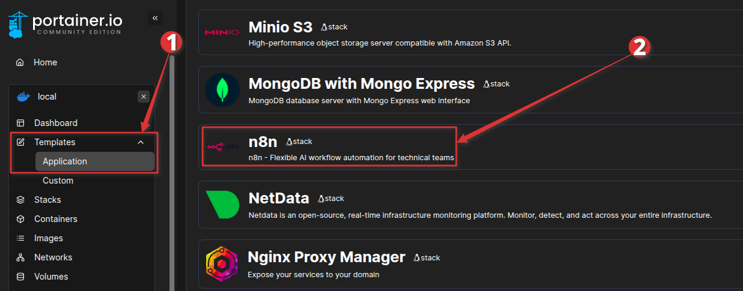
Task: Click the Stacks layers icon
Action: [20, 200]
